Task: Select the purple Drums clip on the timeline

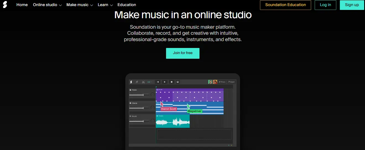Action: coord(190,95)
